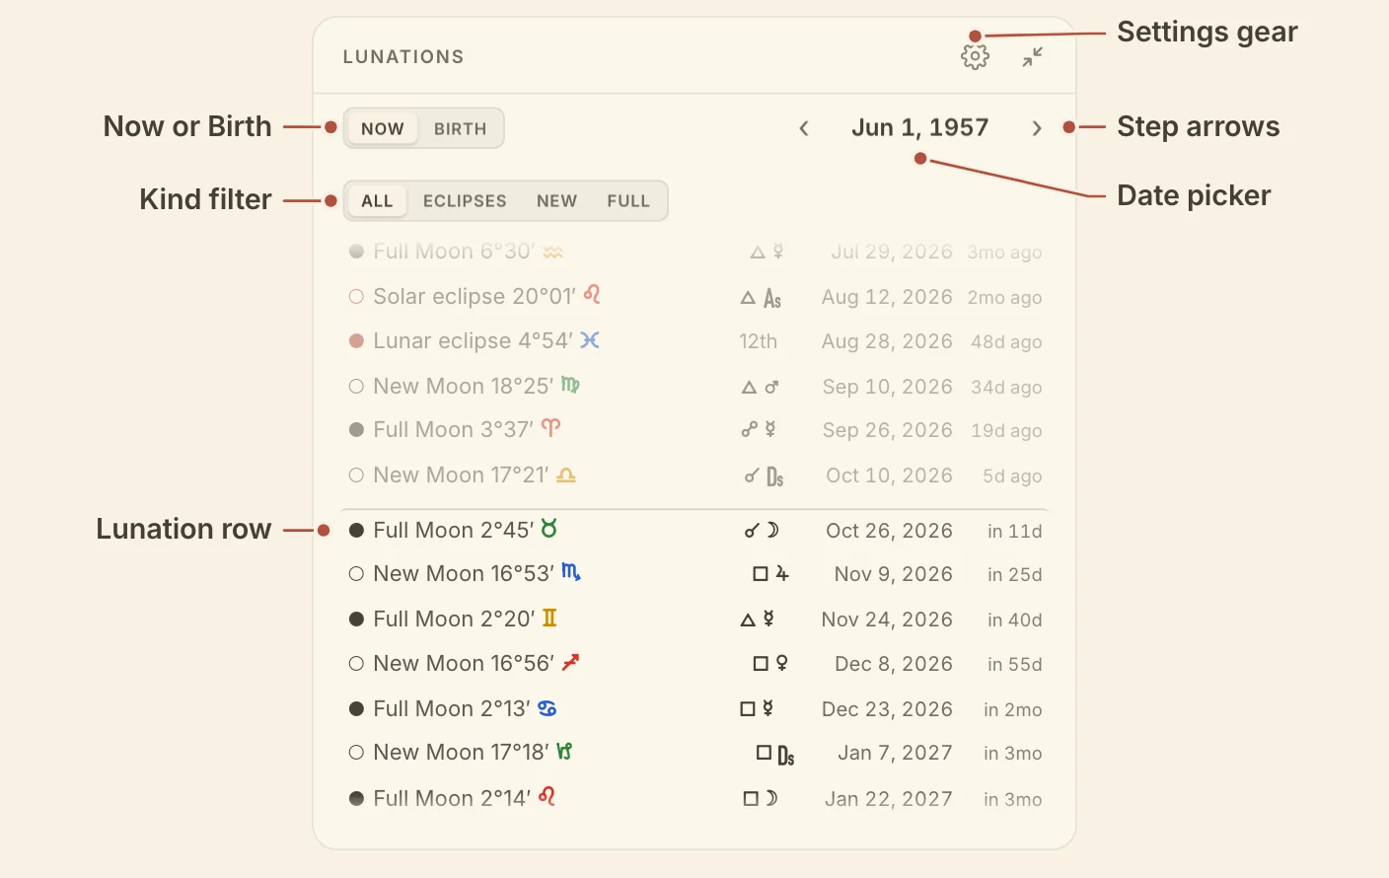Image resolution: width=1389 pixels, height=878 pixels.
Task: Select the ALL kind filter
Action: 377,201
